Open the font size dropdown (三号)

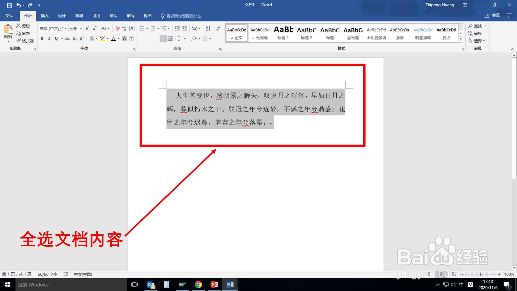pos(81,28)
